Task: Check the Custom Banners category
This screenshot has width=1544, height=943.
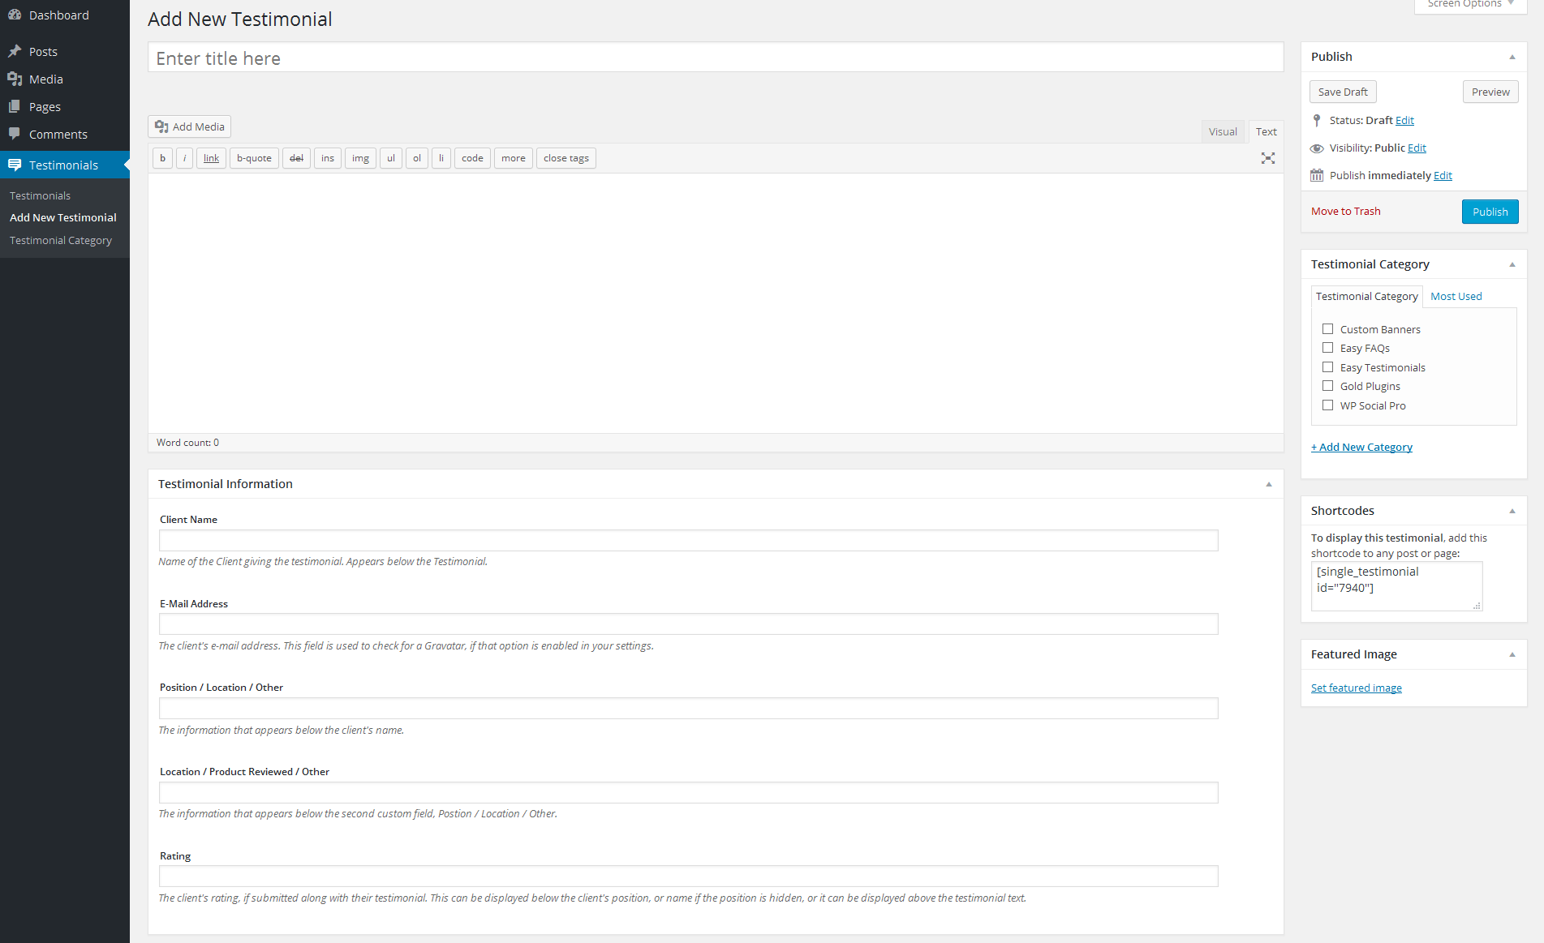Action: click(x=1327, y=329)
